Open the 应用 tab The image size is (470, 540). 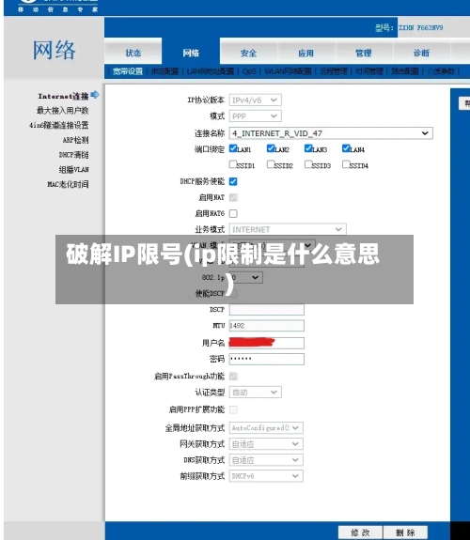pos(305,53)
